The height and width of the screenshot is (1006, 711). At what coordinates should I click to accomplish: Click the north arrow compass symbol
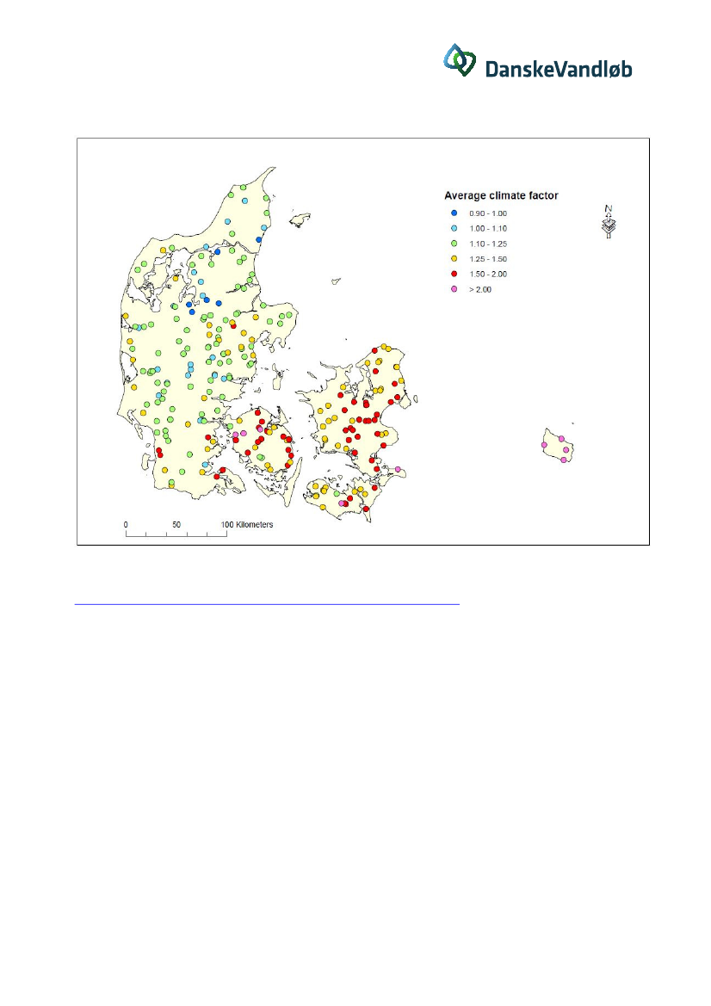[608, 222]
